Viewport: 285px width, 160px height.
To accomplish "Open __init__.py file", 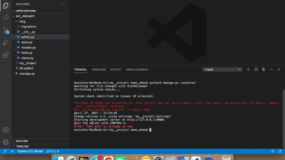I will [x=28, y=32].
